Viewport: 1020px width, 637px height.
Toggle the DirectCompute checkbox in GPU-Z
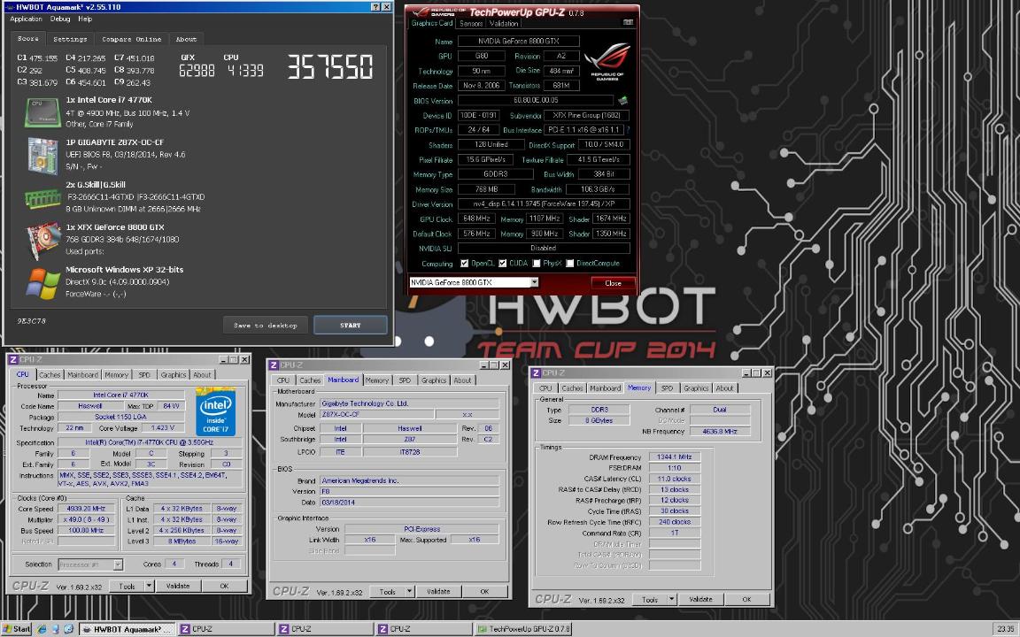tap(570, 264)
